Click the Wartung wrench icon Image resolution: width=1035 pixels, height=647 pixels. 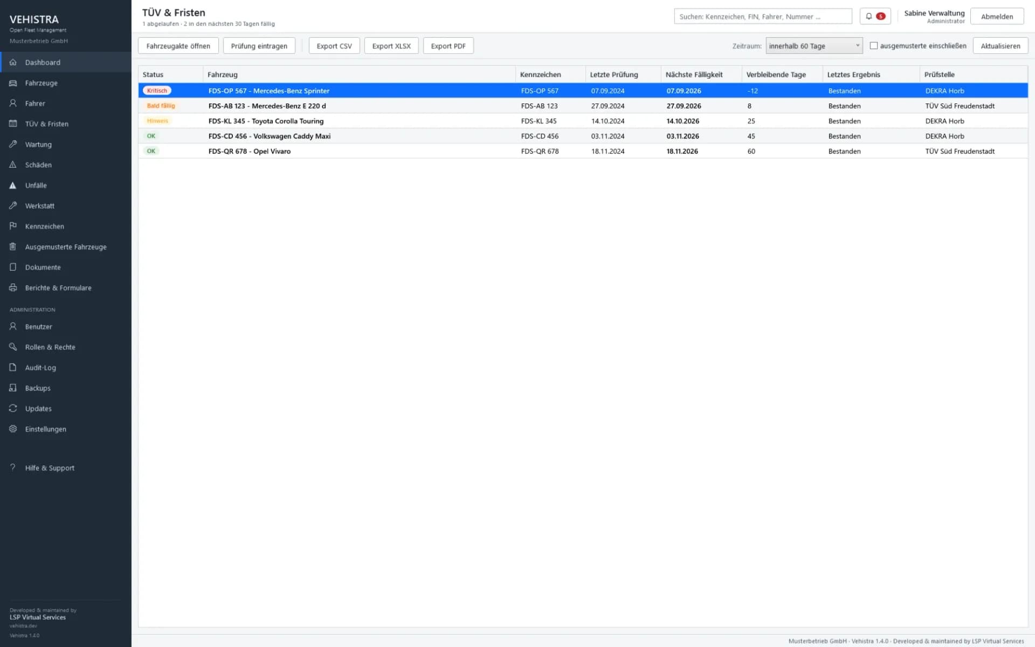click(x=13, y=144)
